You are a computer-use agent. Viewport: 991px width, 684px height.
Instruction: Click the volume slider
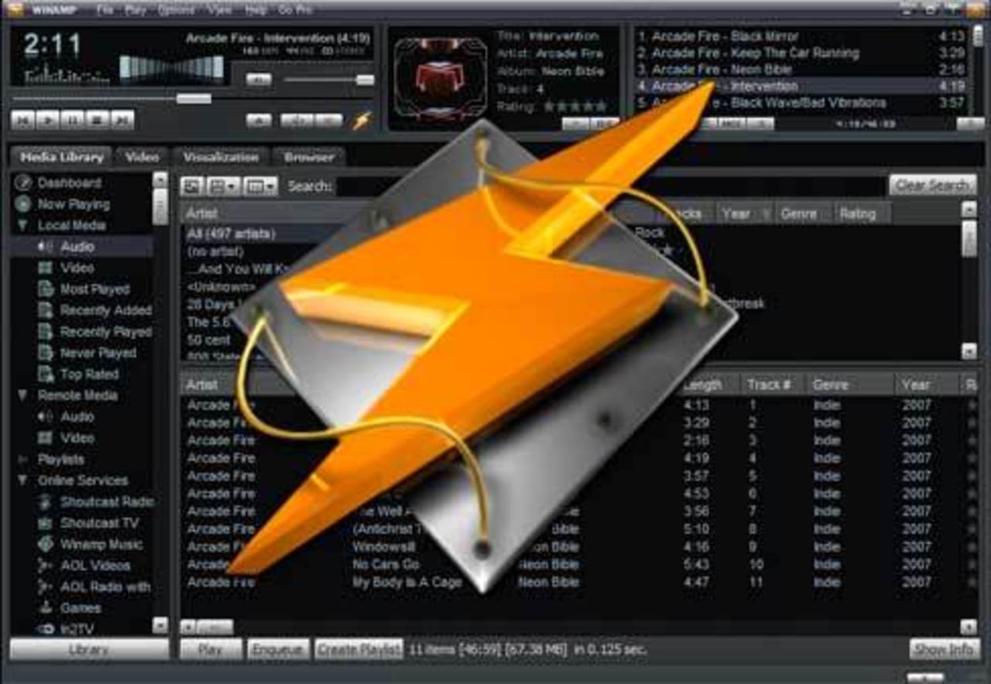[329, 80]
